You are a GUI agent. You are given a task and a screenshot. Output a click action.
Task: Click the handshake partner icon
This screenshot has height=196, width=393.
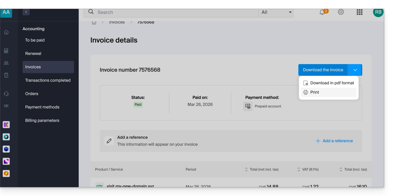pyautogui.click(x=6, y=106)
